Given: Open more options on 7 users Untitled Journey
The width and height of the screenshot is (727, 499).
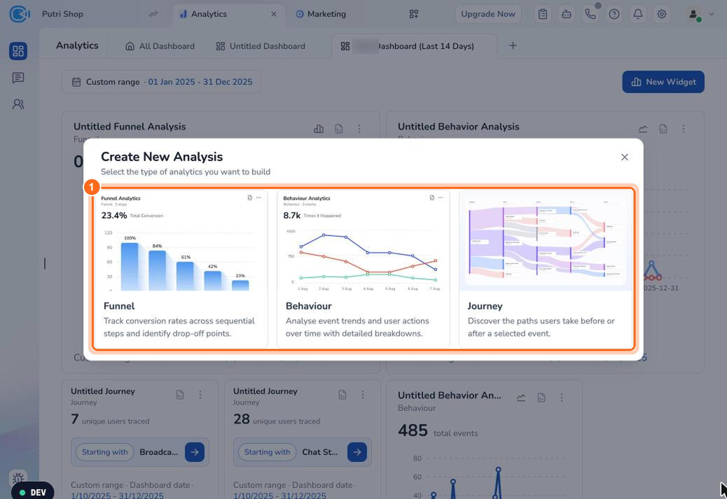Looking at the screenshot, I should pyautogui.click(x=200, y=395).
